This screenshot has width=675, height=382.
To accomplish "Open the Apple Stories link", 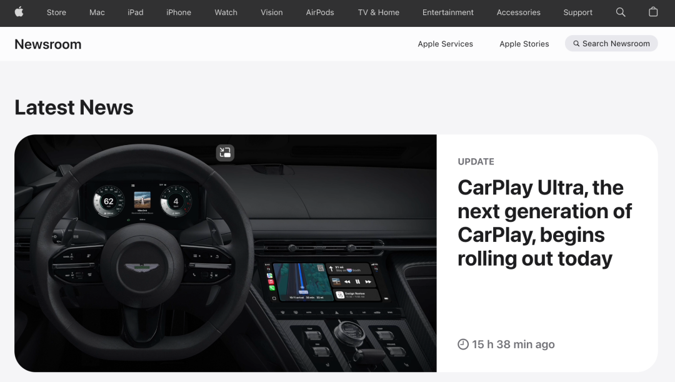I will (524, 44).
